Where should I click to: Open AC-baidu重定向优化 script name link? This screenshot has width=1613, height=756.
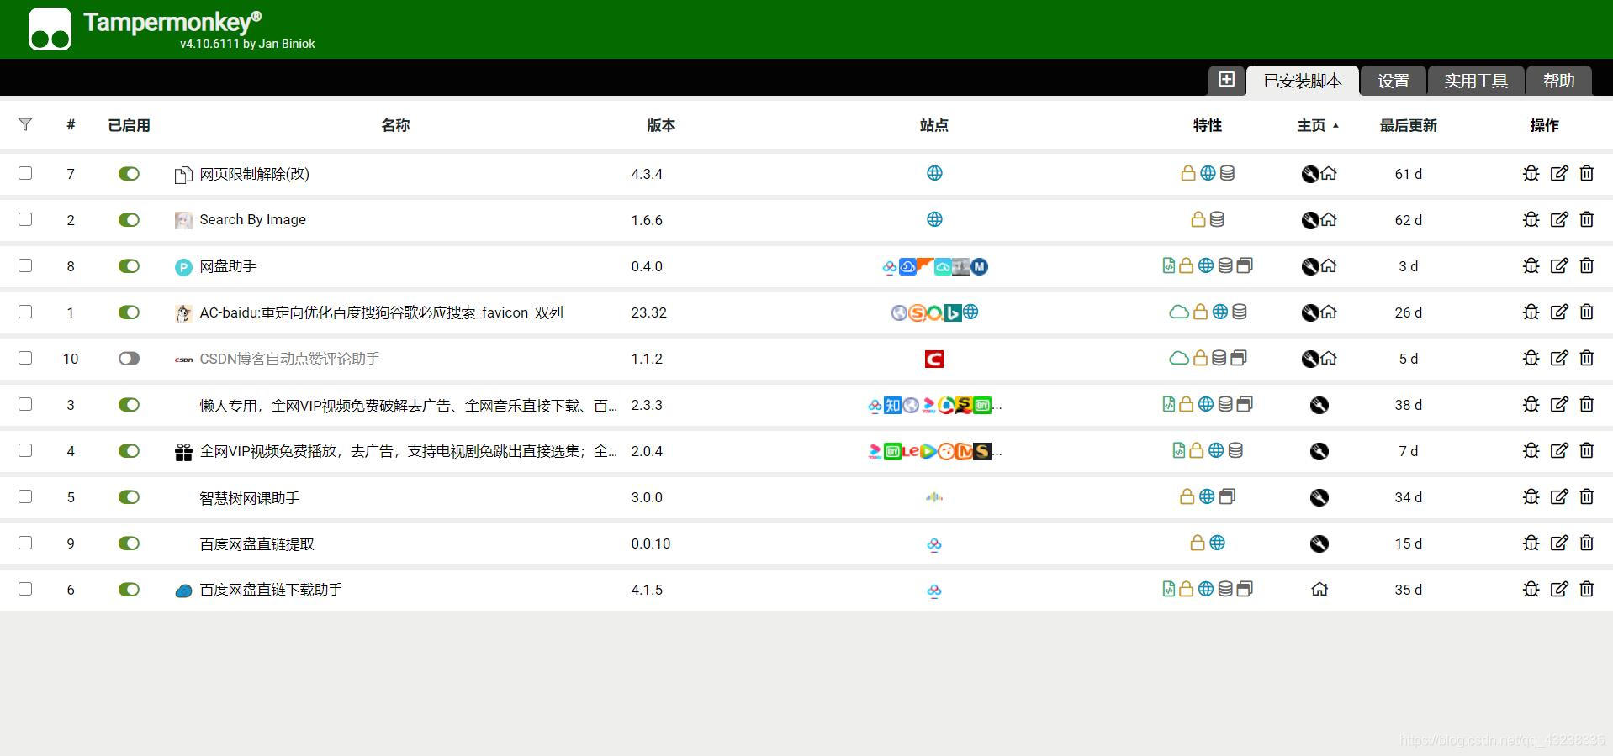381,312
